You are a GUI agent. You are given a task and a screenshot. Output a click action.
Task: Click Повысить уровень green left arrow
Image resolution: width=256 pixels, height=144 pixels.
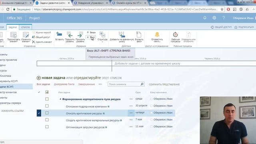70,35
